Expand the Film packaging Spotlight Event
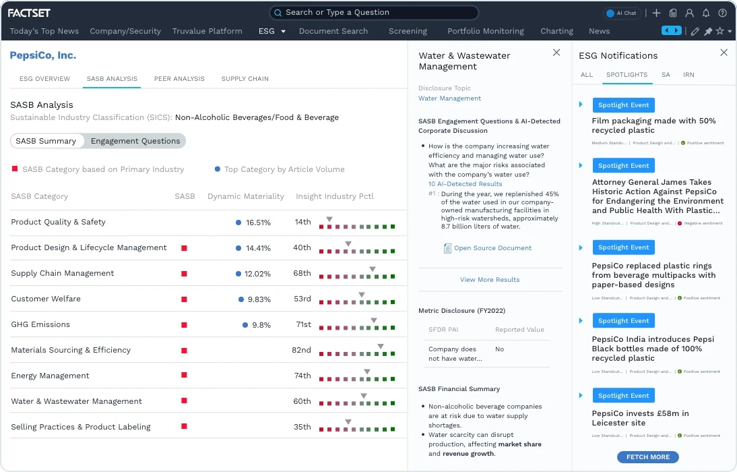The image size is (737, 472). (580, 105)
